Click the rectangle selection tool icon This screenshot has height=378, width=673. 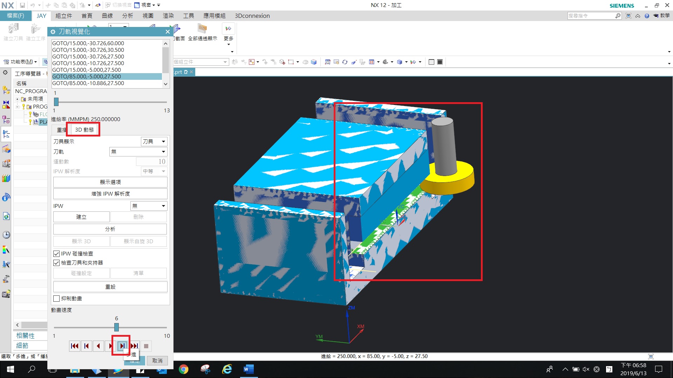[291, 62]
